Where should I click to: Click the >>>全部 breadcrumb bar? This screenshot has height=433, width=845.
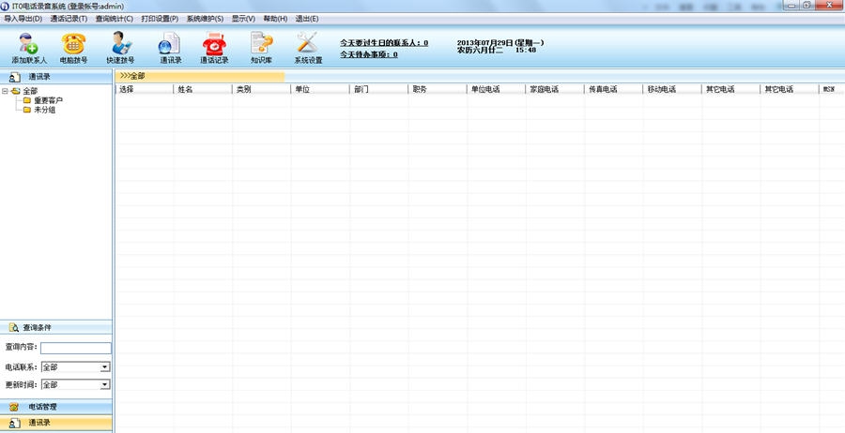pos(200,76)
